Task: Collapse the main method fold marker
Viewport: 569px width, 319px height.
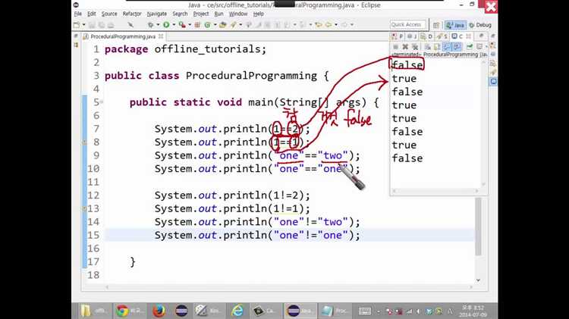Action: [102, 102]
